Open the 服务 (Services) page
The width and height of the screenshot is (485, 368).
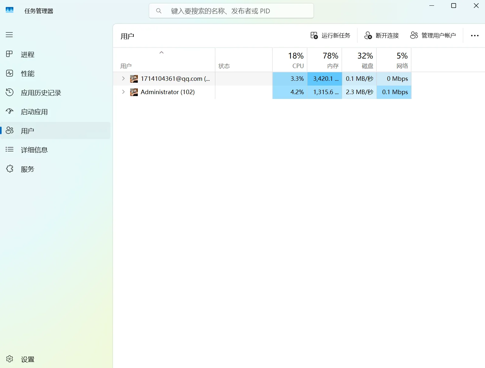coord(27,169)
